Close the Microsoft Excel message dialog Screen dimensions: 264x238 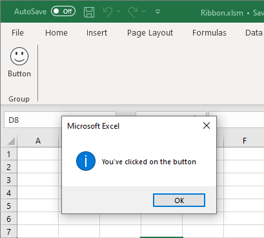207,125
